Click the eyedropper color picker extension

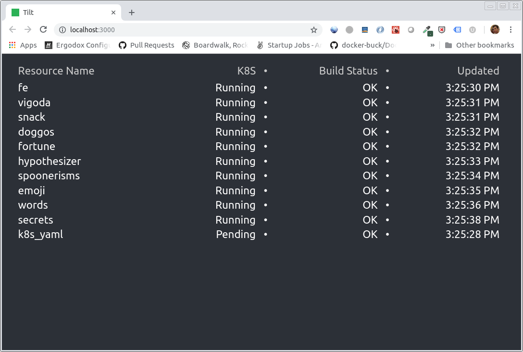427,30
